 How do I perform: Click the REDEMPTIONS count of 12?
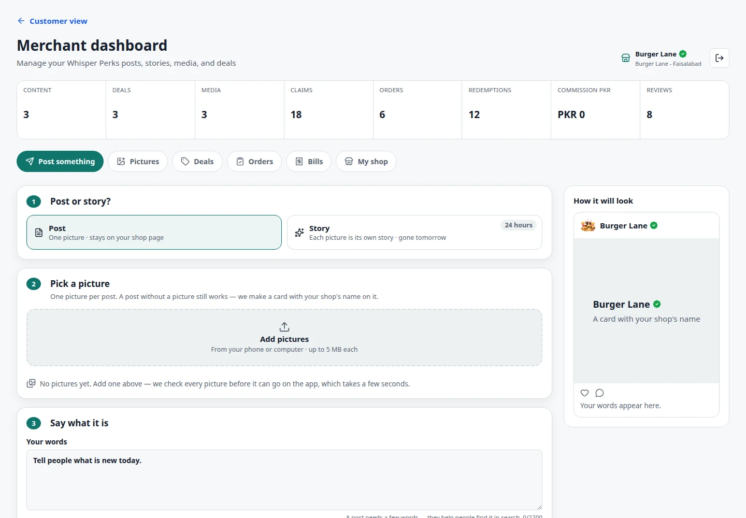(475, 114)
